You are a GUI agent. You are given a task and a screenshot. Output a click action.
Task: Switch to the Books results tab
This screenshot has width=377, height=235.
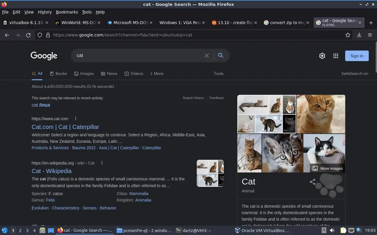click(x=58, y=74)
